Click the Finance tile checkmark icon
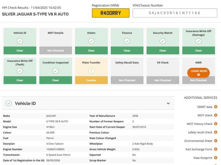 [x=127, y=41]
